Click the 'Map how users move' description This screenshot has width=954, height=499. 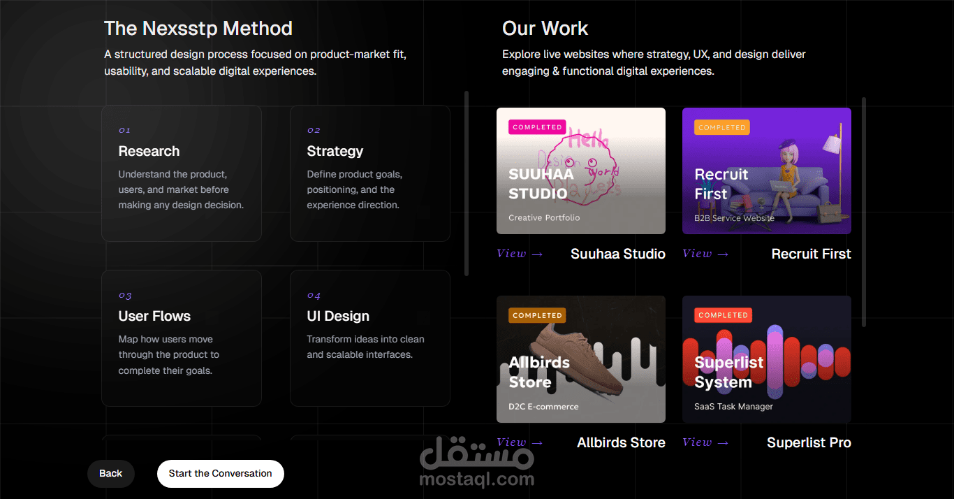pyautogui.click(x=168, y=354)
